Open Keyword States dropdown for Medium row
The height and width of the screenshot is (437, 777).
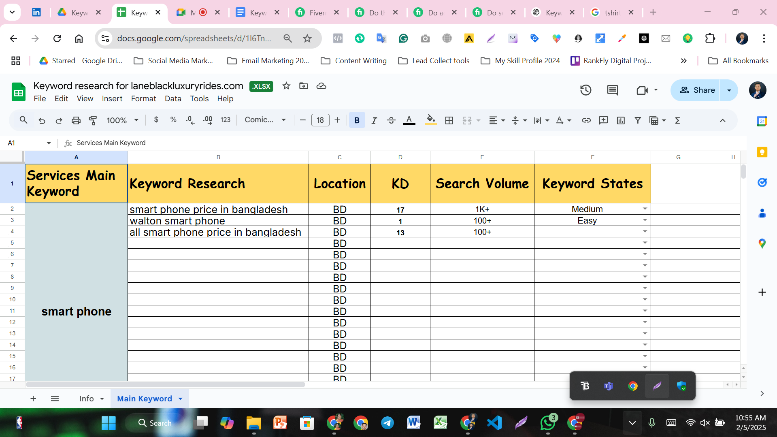pos(645,209)
